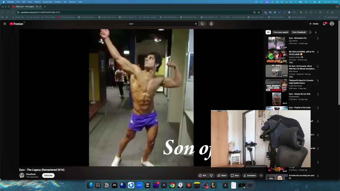This screenshot has height=191, width=340.
Task: Show more filter chips with the arrow
Action: pos(316,32)
